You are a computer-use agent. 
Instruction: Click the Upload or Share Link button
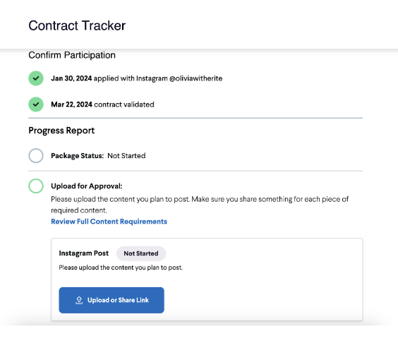[x=111, y=300]
